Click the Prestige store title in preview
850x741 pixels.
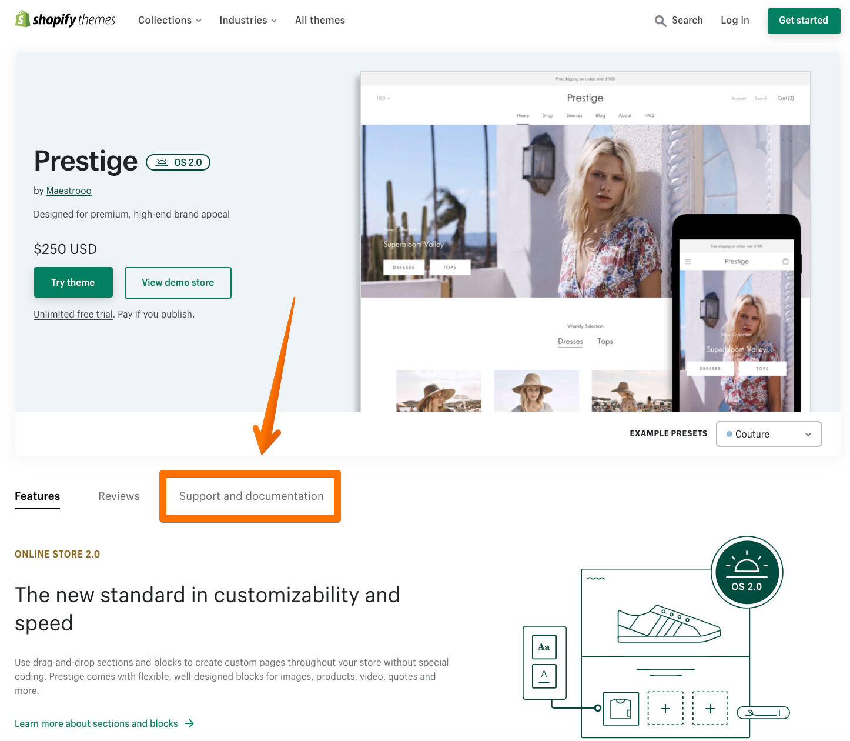click(585, 98)
